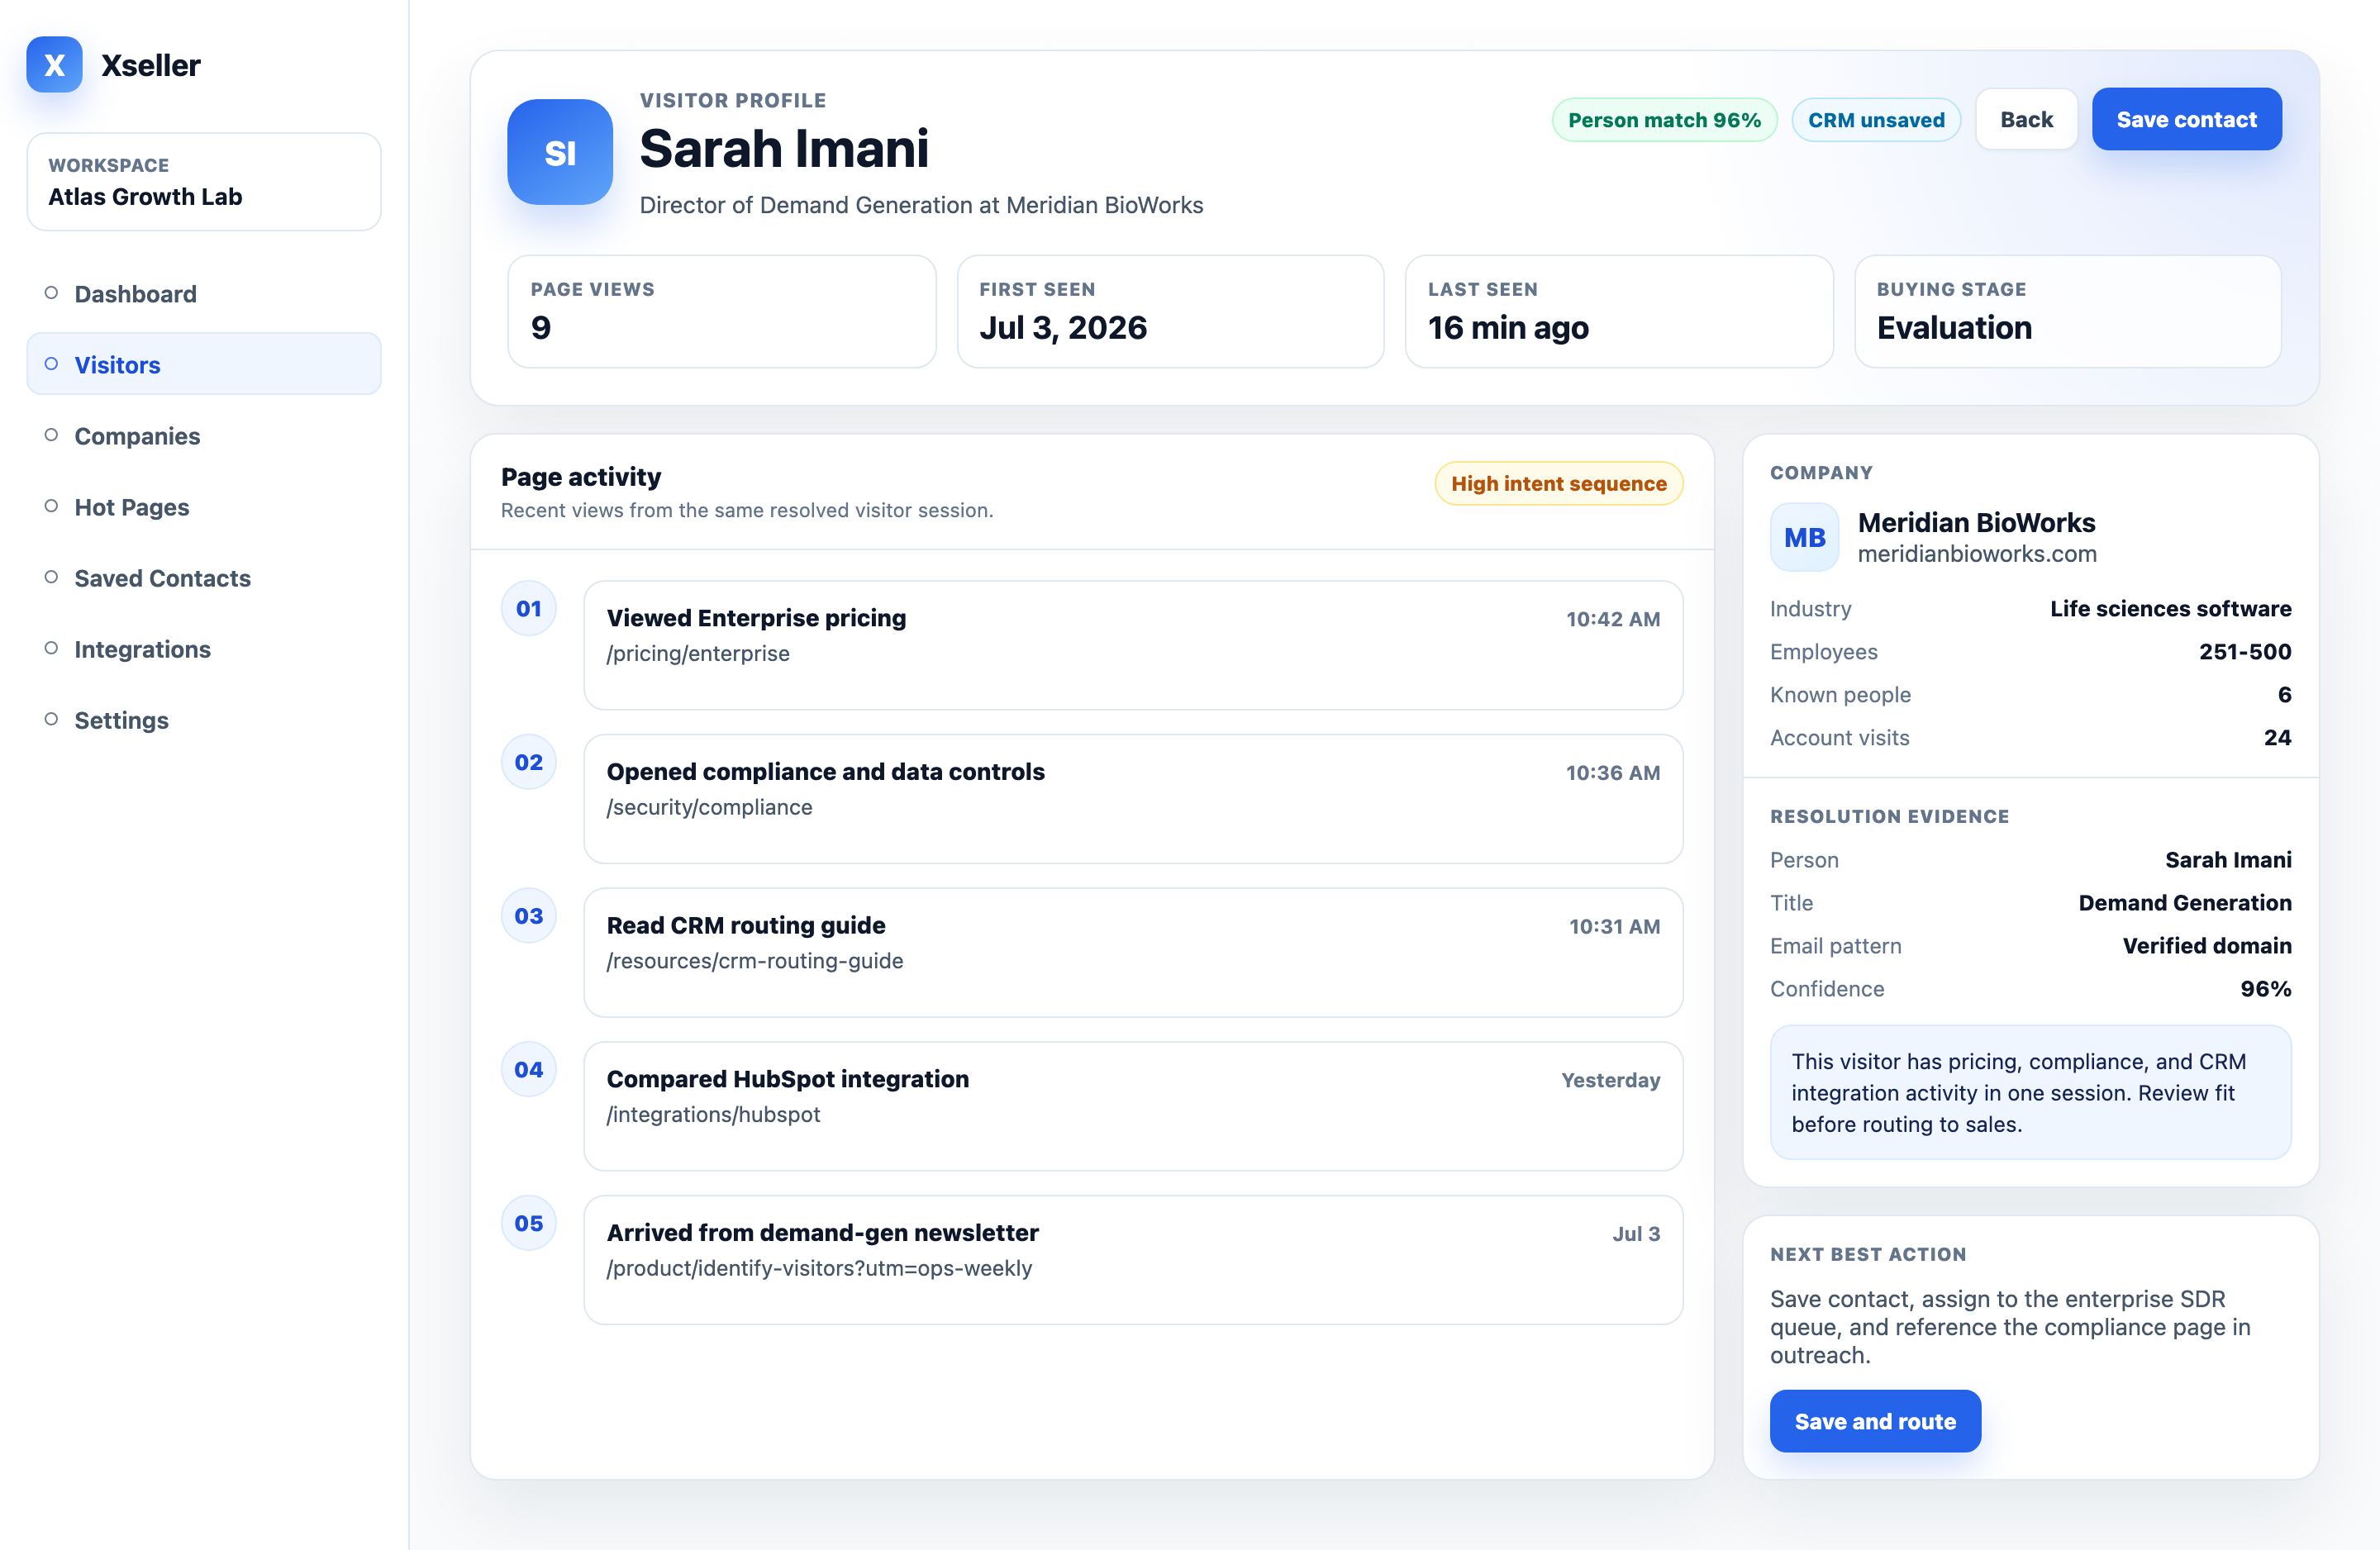Click the SI visitor avatar

pyautogui.click(x=560, y=152)
